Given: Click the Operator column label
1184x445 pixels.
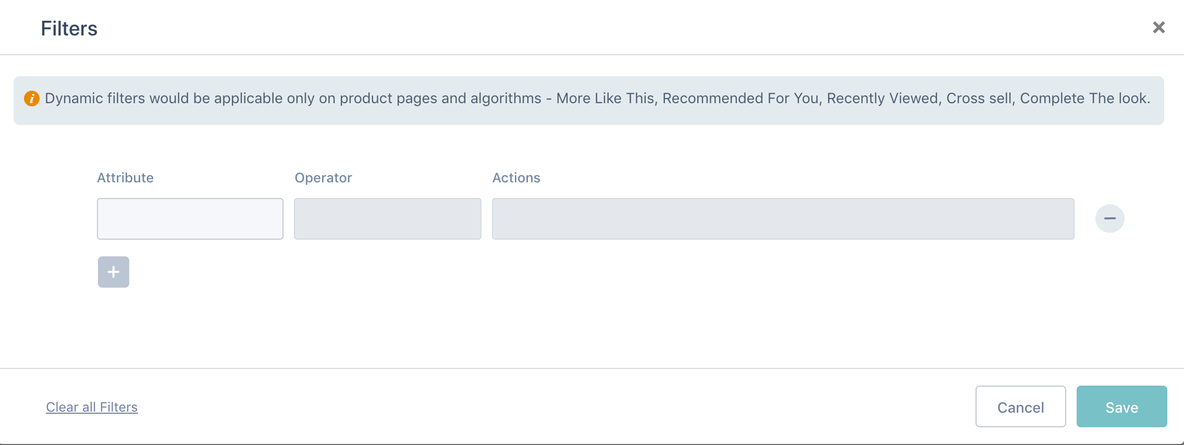Looking at the screenshot, I should click(323, 178).
